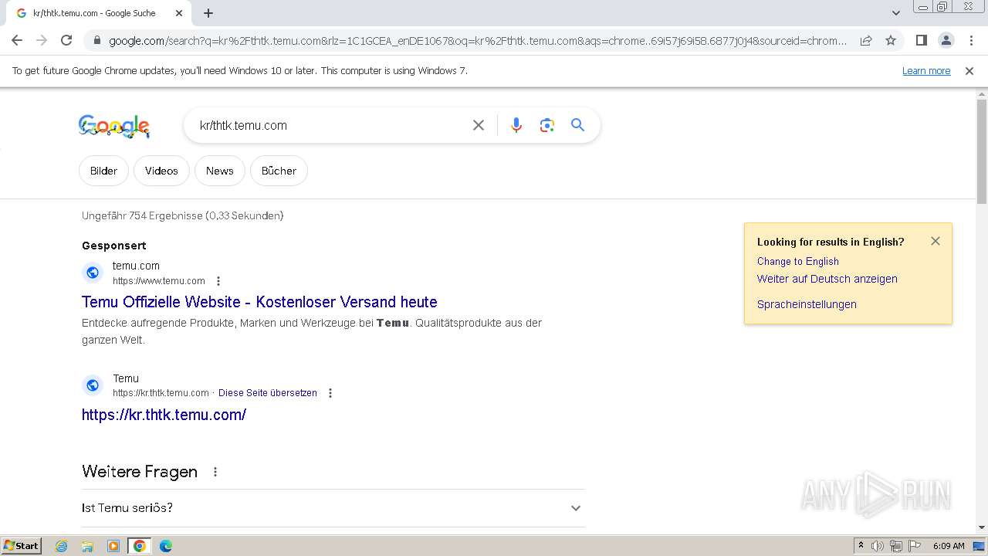The width and height of the screenshot is (988, 556).
Task: Open the network tray icon
Action: [x=896, y=546]
